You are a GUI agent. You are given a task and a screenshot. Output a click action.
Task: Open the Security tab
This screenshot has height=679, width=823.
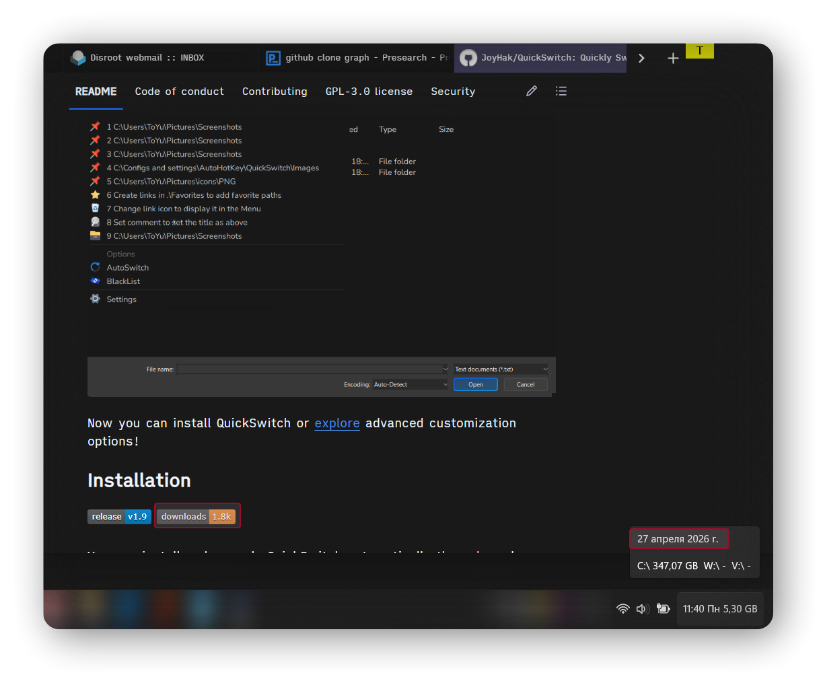(453, 92)
